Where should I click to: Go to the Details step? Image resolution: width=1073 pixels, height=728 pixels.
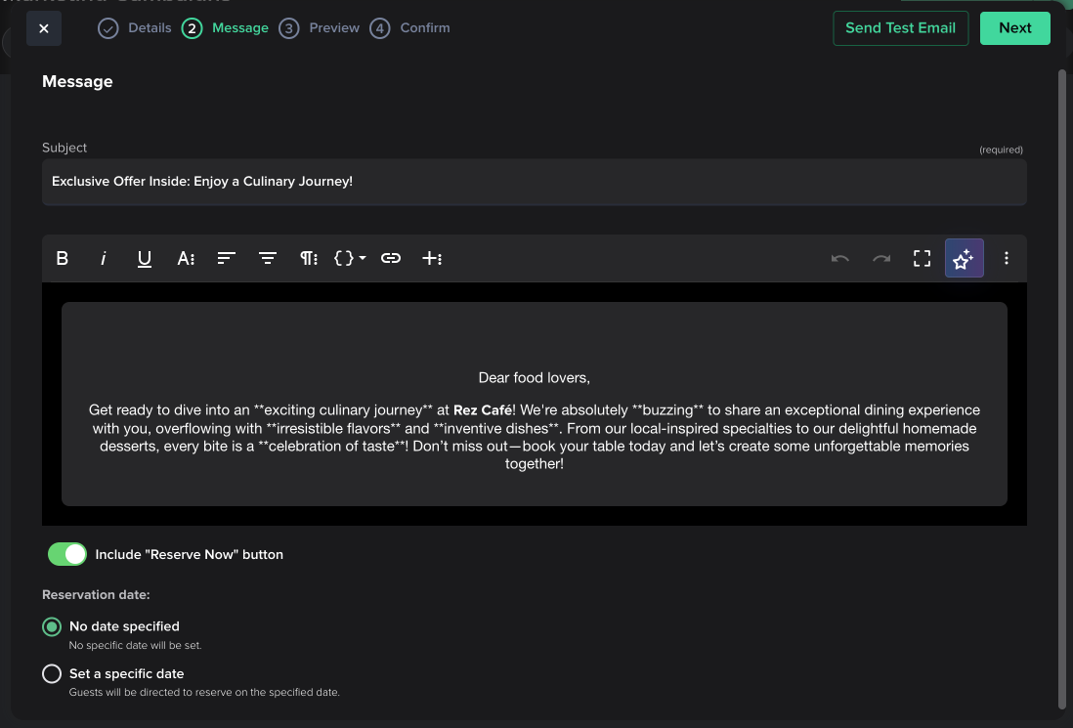136,28
